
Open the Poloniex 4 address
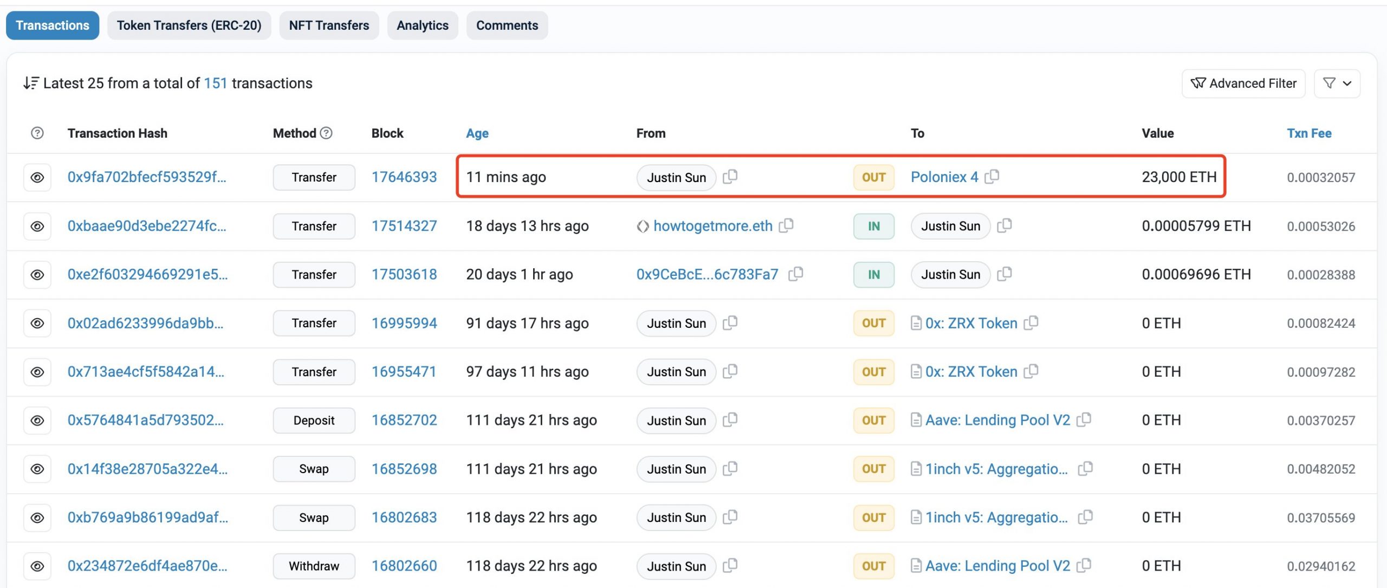tap(944, 177)
